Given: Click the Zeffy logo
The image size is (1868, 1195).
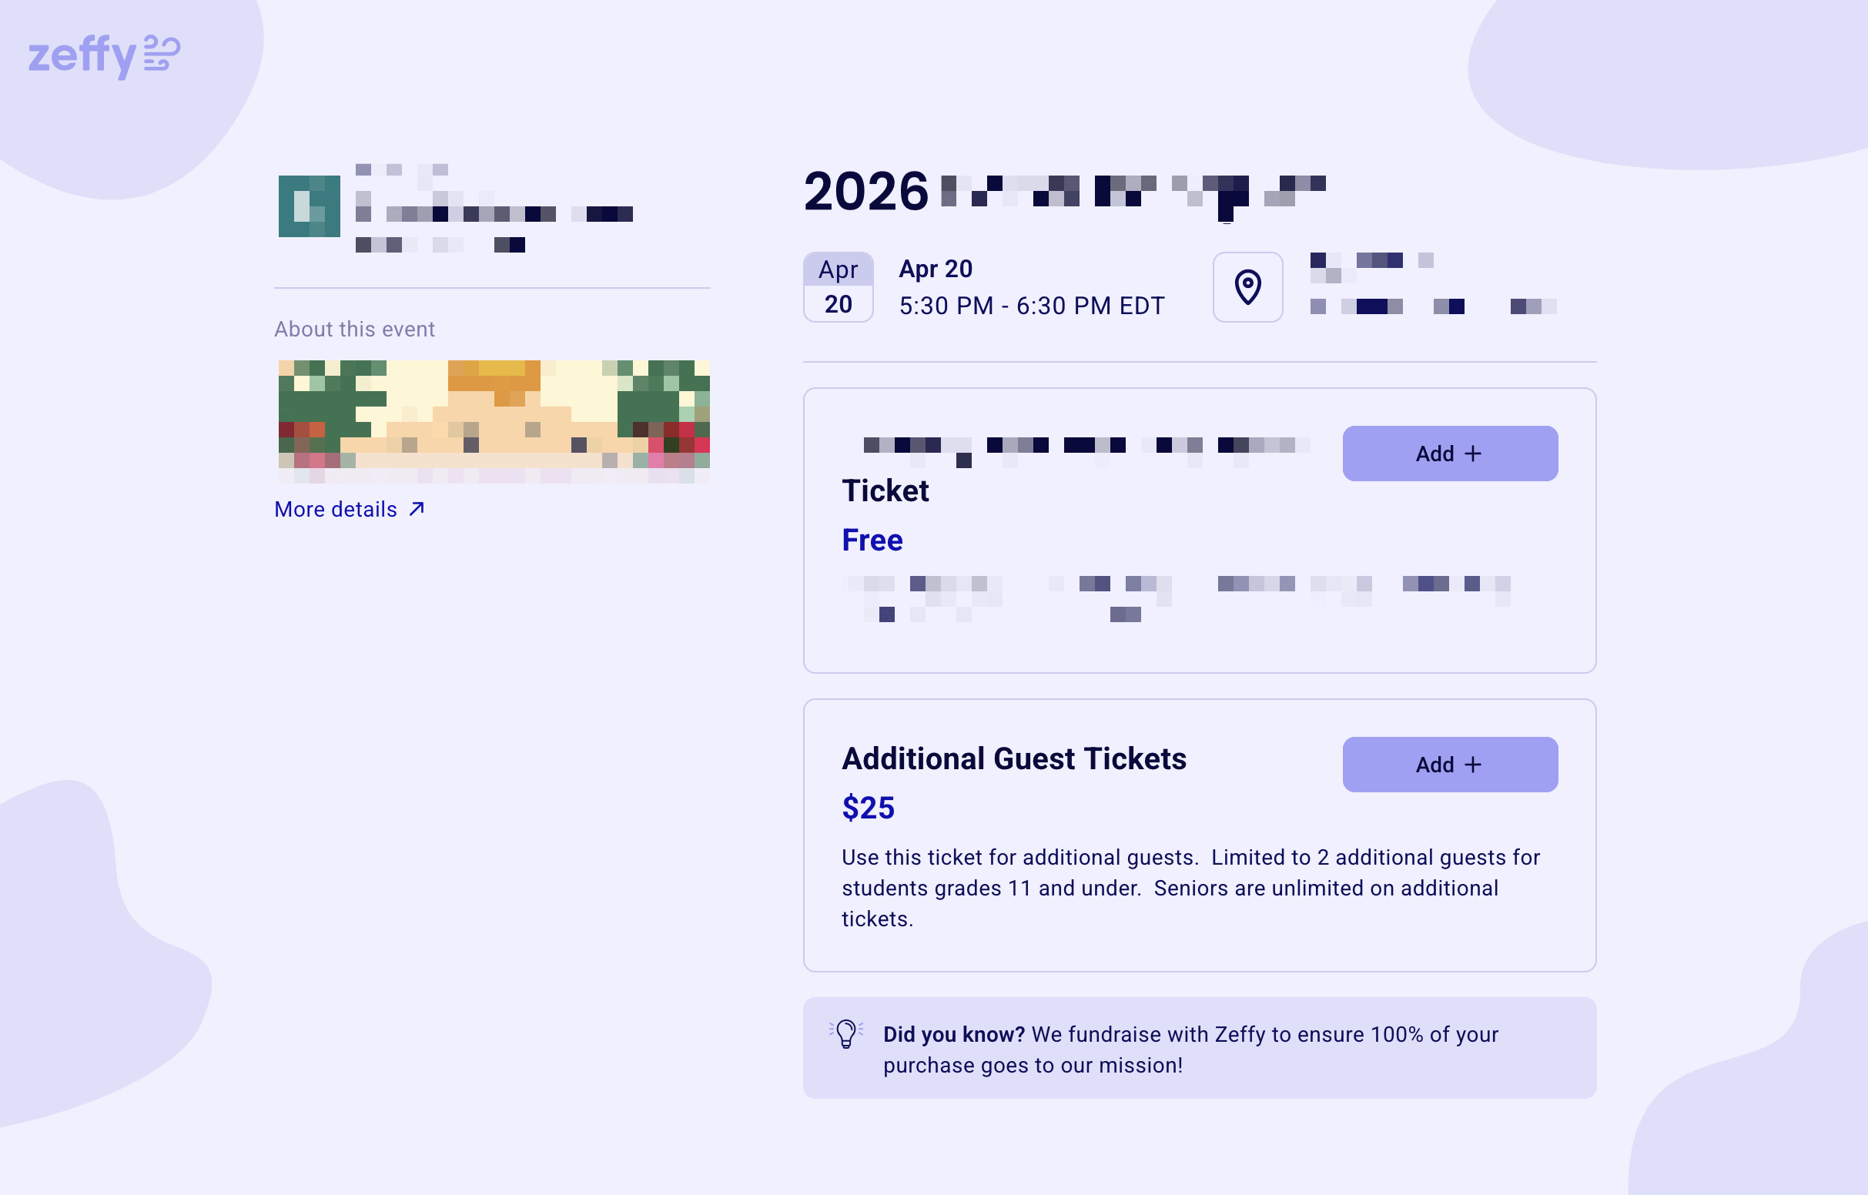Looking at the screenshot, I should point(104,55).
